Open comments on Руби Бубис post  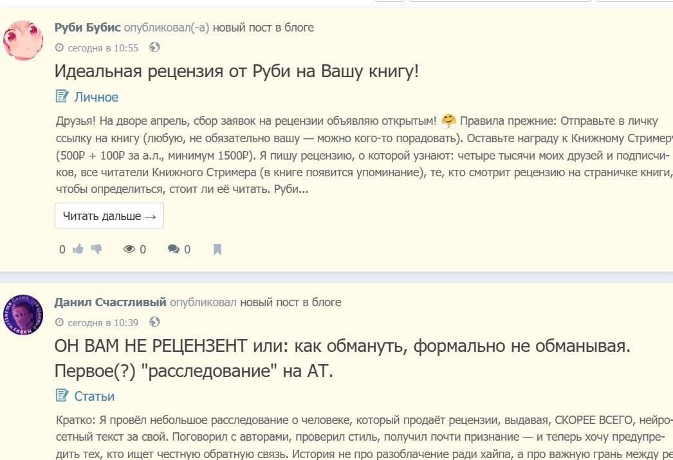[174, 249]
